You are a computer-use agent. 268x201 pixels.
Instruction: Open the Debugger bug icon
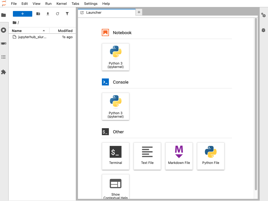click(263, 30)
